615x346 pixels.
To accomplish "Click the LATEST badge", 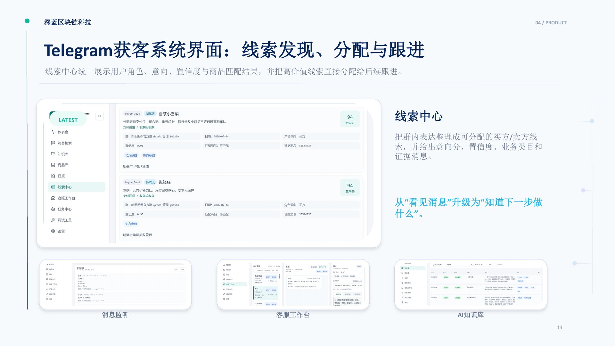I will pos(68,120).
